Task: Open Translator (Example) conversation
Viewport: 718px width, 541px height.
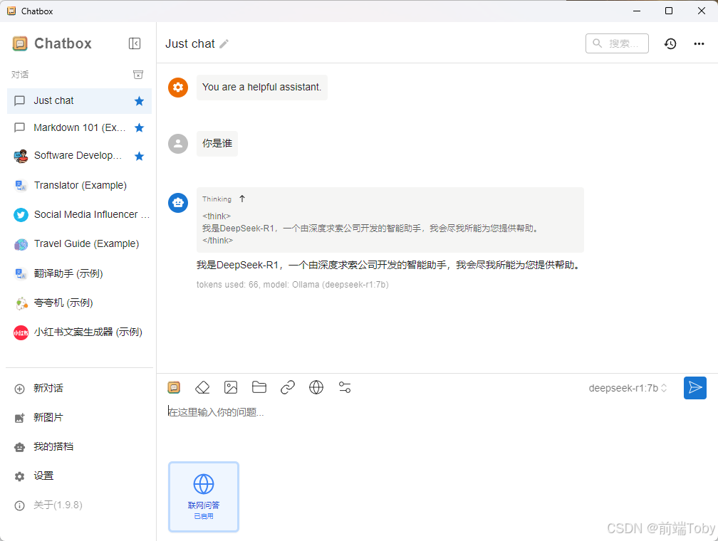Action: pyautogui.click(x=79, y=185)
